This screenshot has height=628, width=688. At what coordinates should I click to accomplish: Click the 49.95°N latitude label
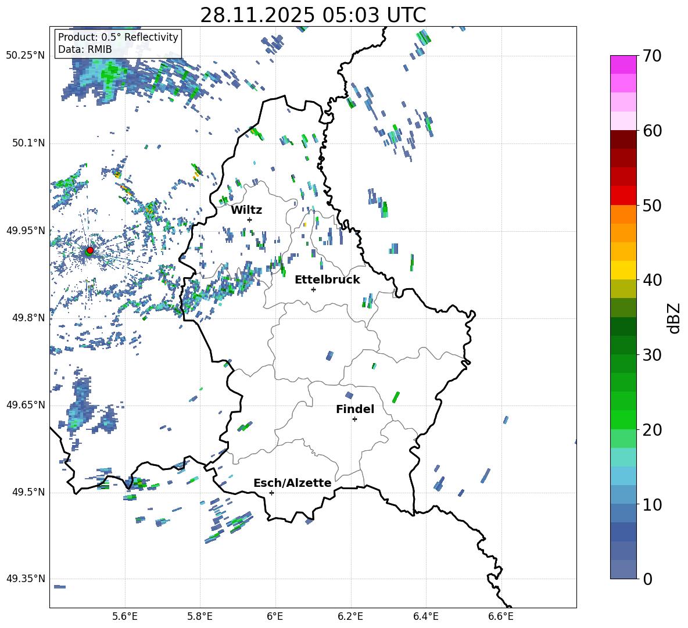(26, 231)
